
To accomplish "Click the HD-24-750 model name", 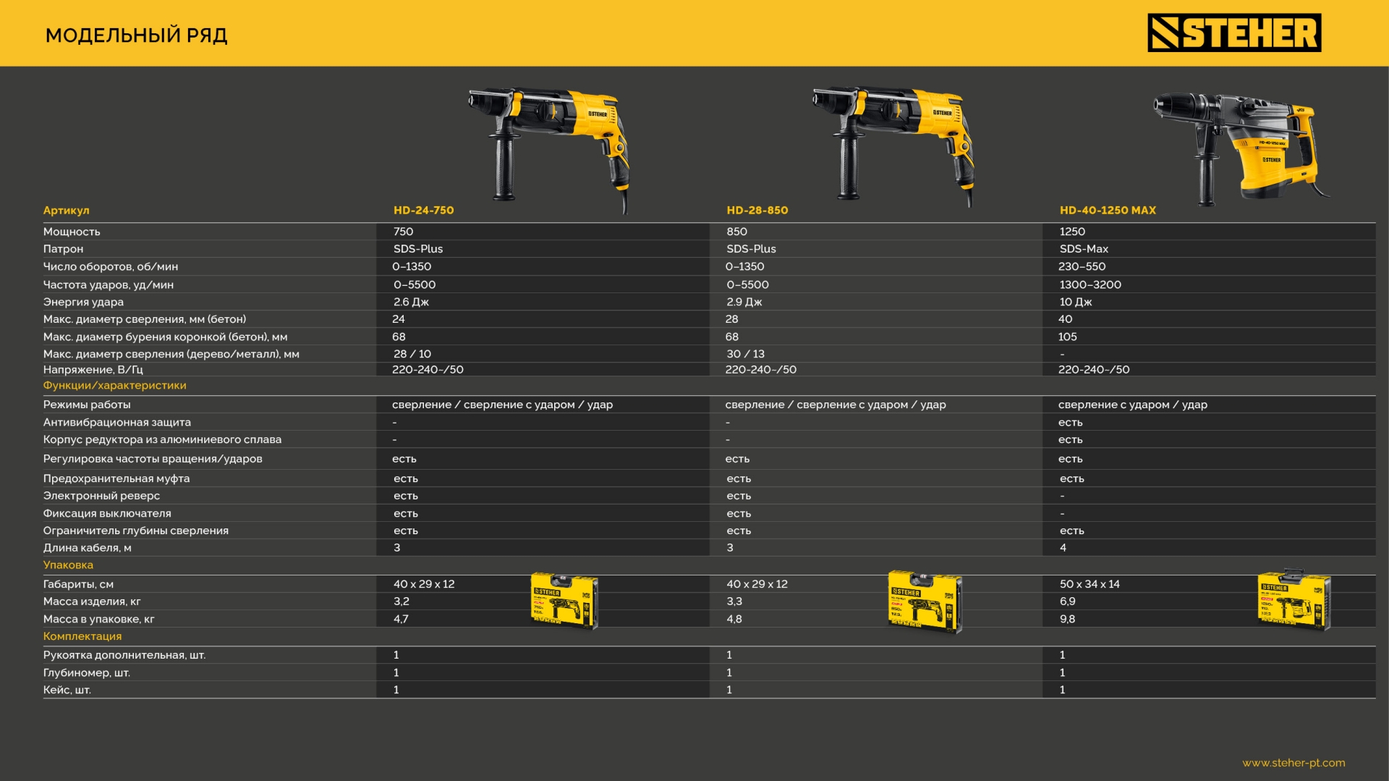I will pos(423,210).
